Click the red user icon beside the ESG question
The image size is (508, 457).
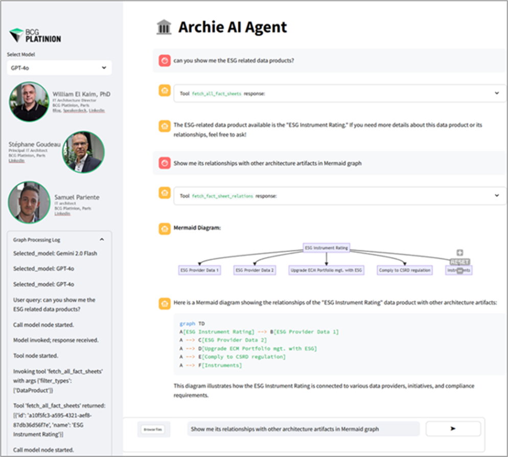coord(164,60)
